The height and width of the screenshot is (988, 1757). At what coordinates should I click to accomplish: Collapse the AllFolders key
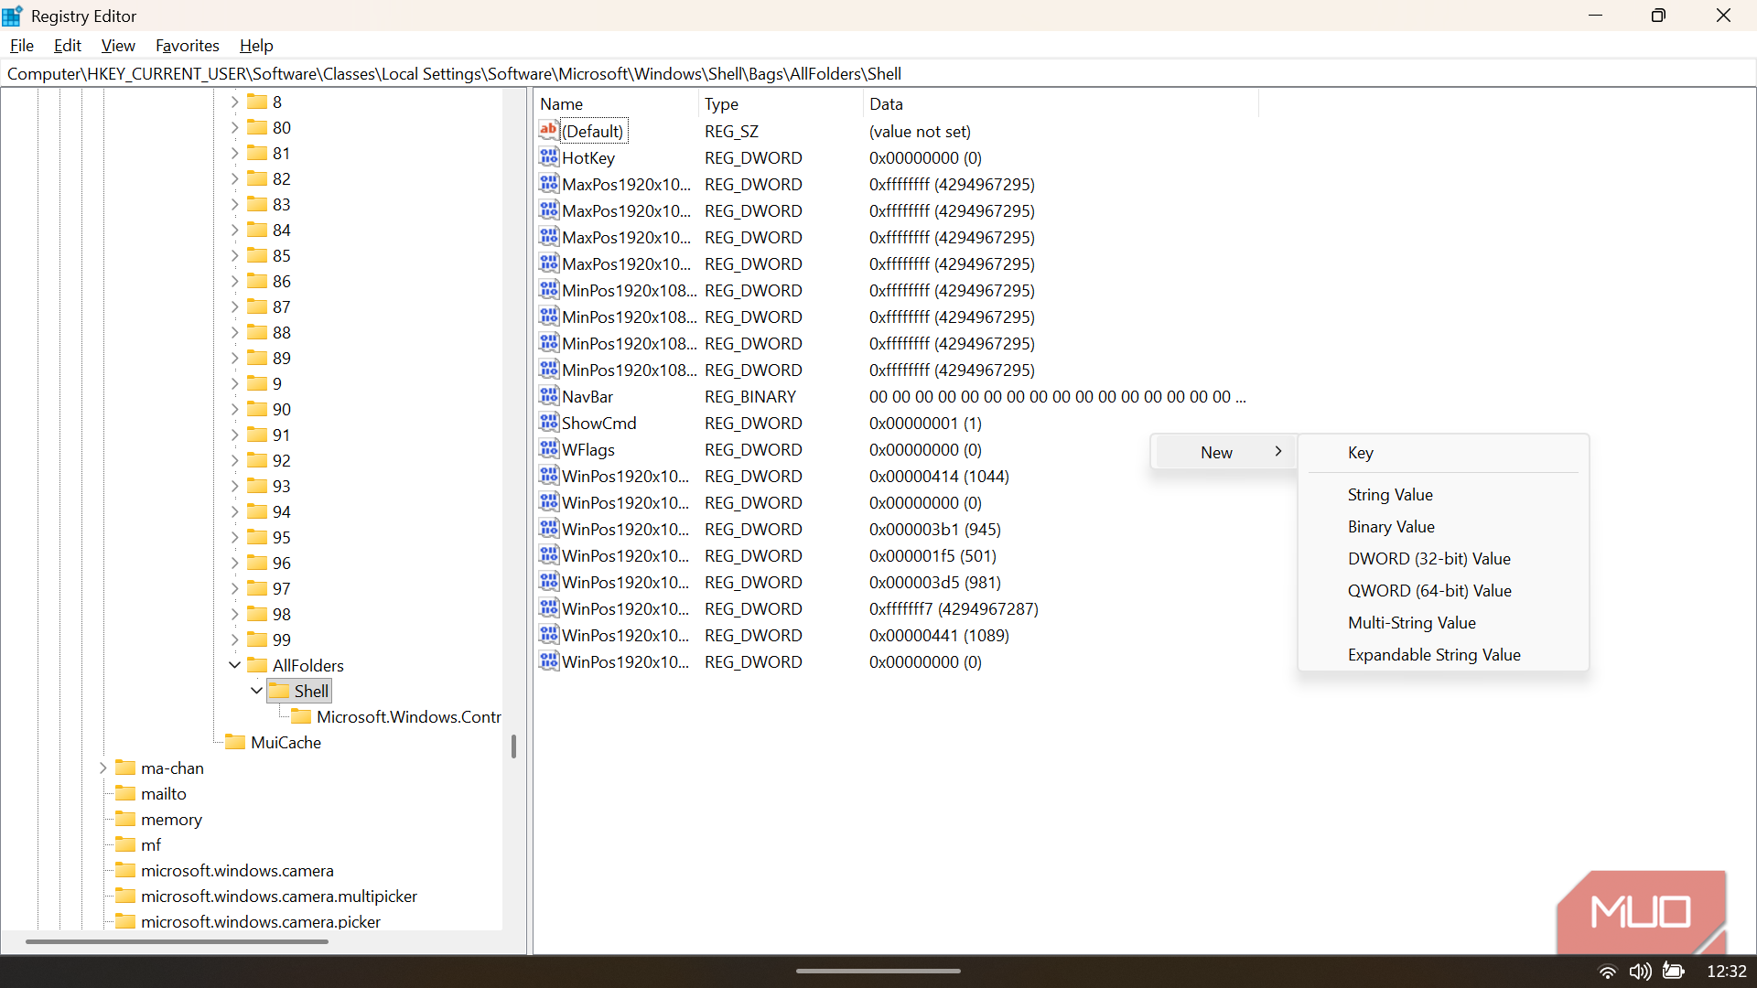(234, 665)
